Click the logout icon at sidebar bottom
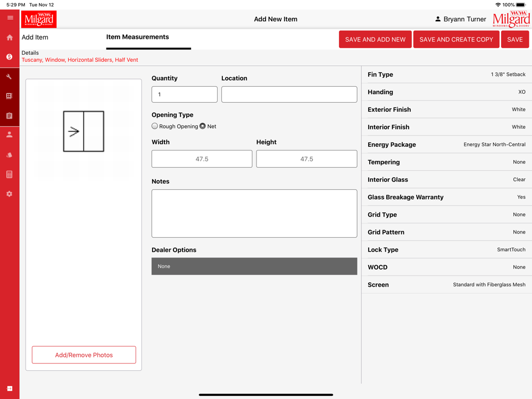The width and height of the screenshot is (532, 399). coord(10,388)
